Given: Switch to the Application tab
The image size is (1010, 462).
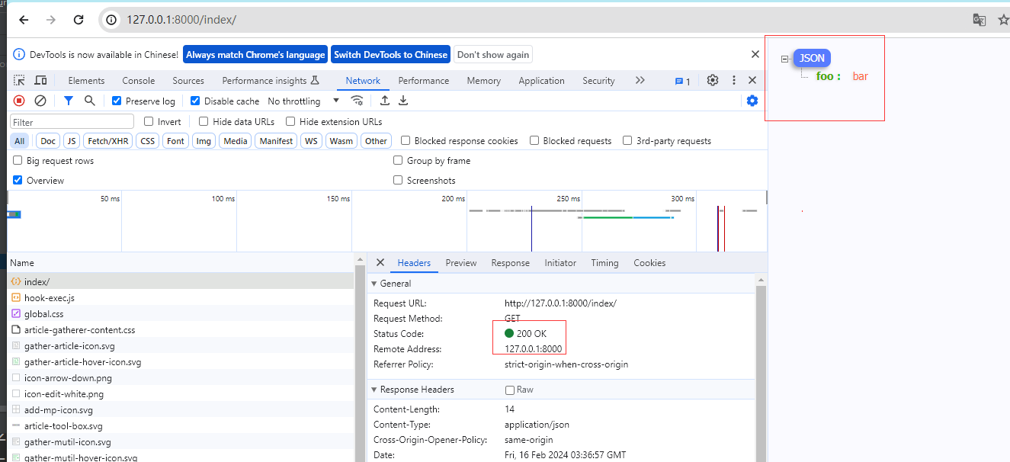Looking at the screenshot, I should coord(541,81).
